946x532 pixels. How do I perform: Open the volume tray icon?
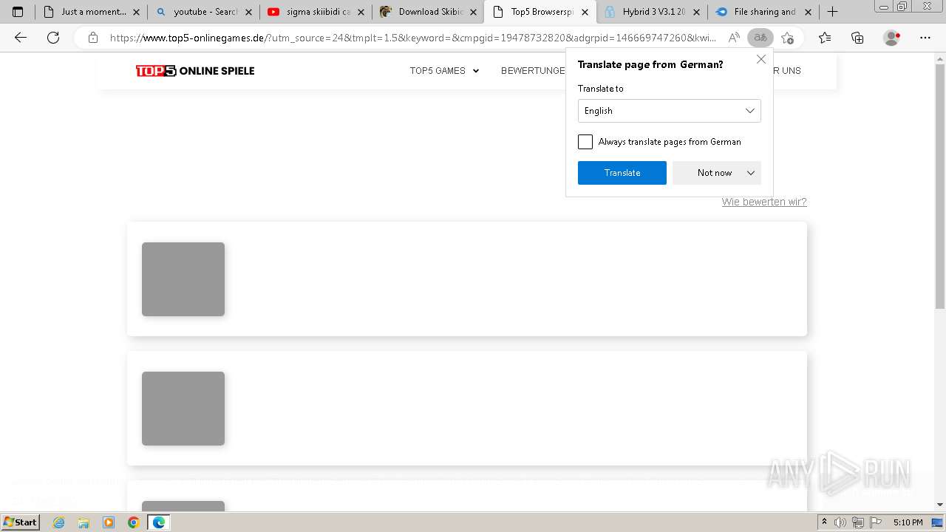click(840, 522)
